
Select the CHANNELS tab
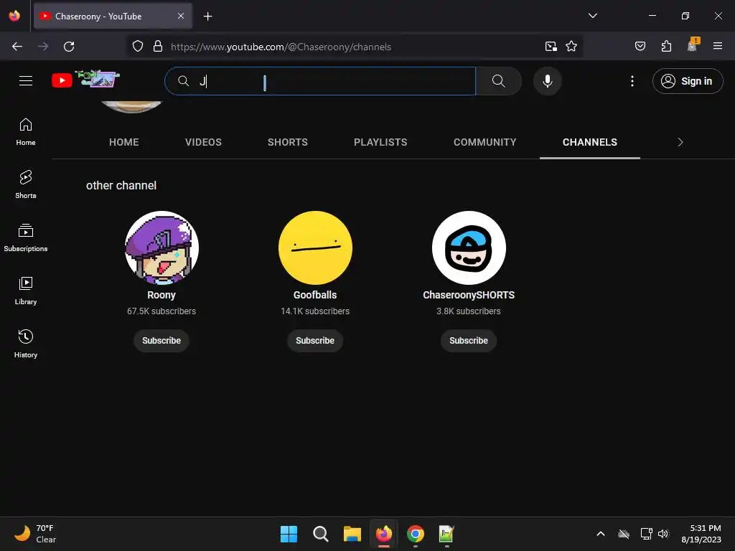pos(590,142)
